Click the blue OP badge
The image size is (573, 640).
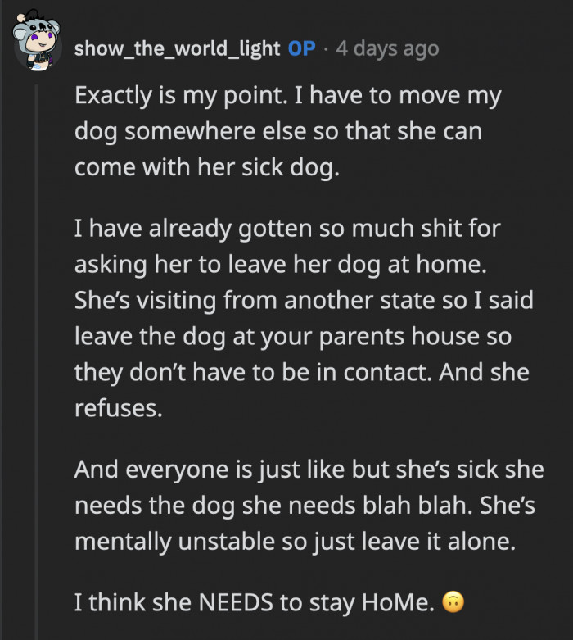[x=301, y=48]
